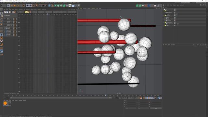The width and height of the screenshot is (208, 117).
Task: Select the Scale tool
Action: point(15,6)
